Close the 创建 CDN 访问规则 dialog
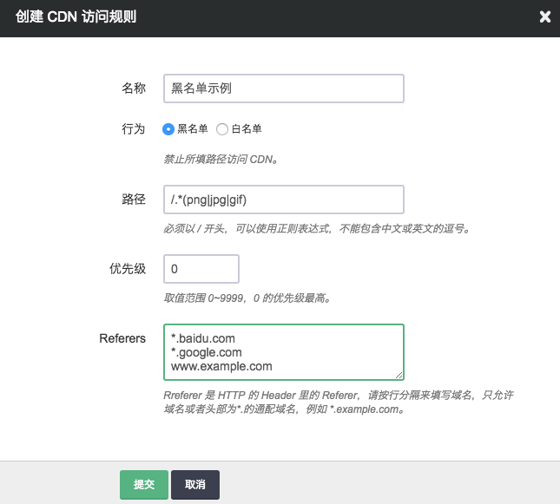This screenshot has width=560, height=504. coord(544,16)
